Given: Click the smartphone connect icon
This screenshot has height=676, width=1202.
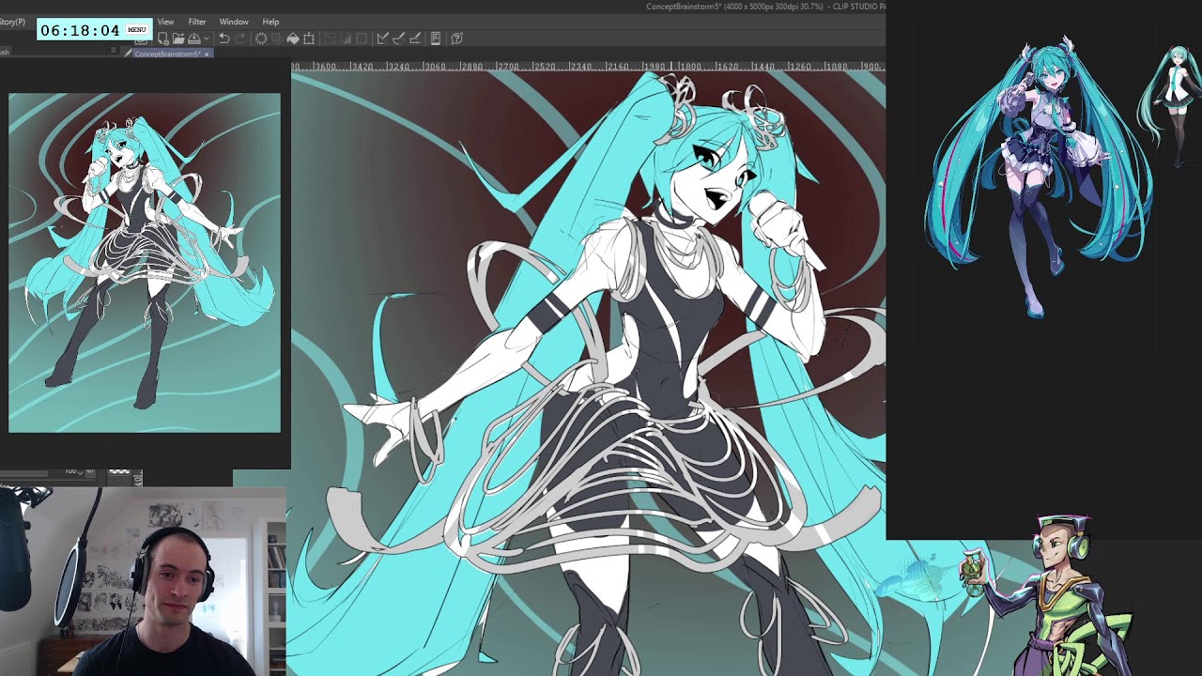Looking at the screenshot, I should click(x=436, y=38).
